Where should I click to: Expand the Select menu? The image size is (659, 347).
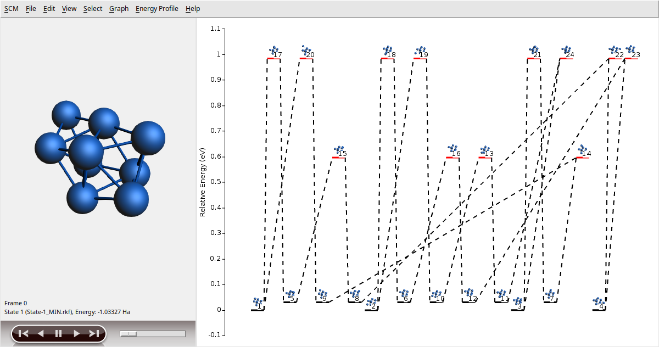coord(93,9)
